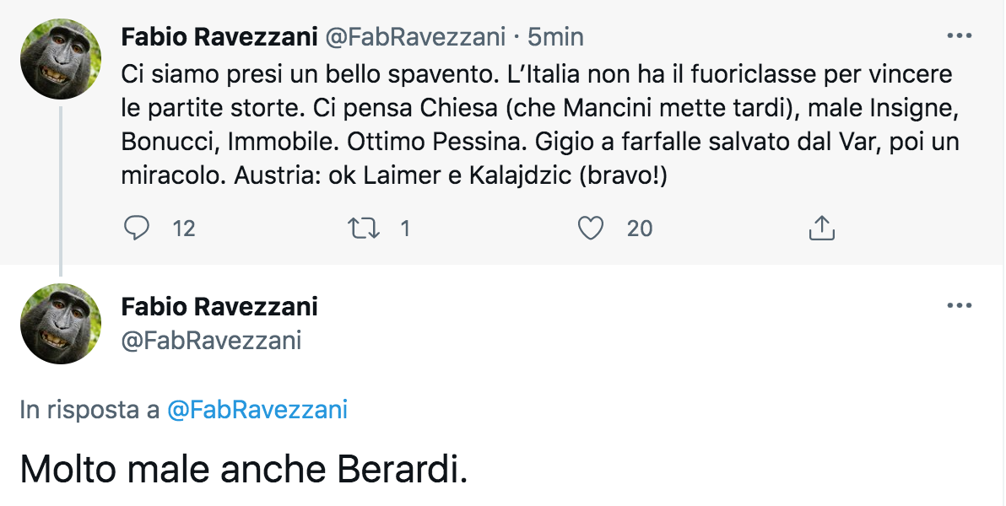Click the 5min timestamp on the top tweet
Image resolution: width=1006 pixels, height=506 pixels.
(555, 37)
